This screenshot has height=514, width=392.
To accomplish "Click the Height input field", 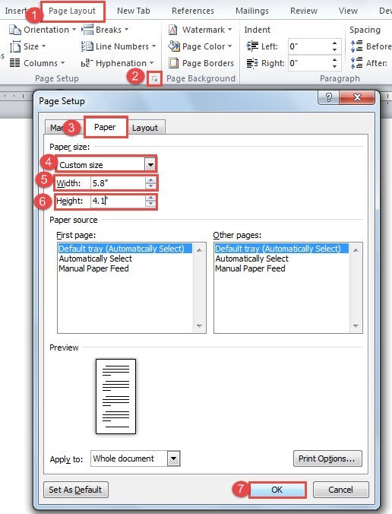I will click(118, 201).
